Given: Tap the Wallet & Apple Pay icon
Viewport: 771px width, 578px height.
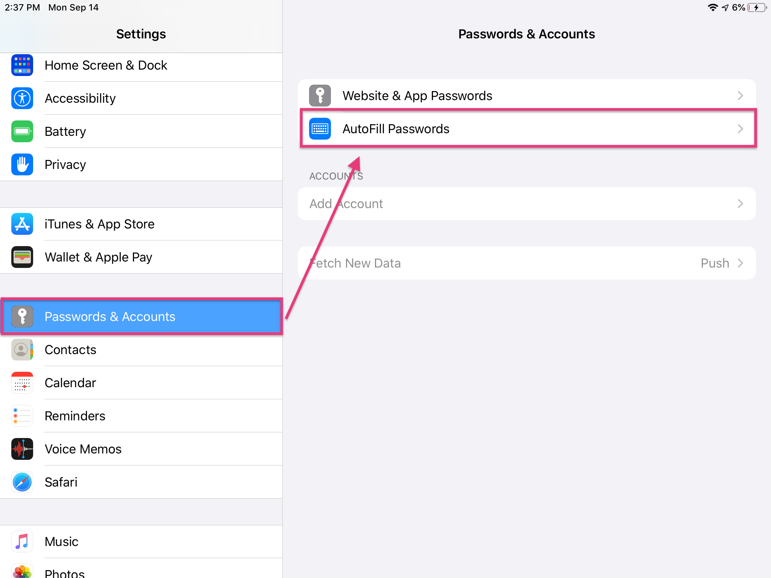Looking at the screenshot, I should click(22, 257).
